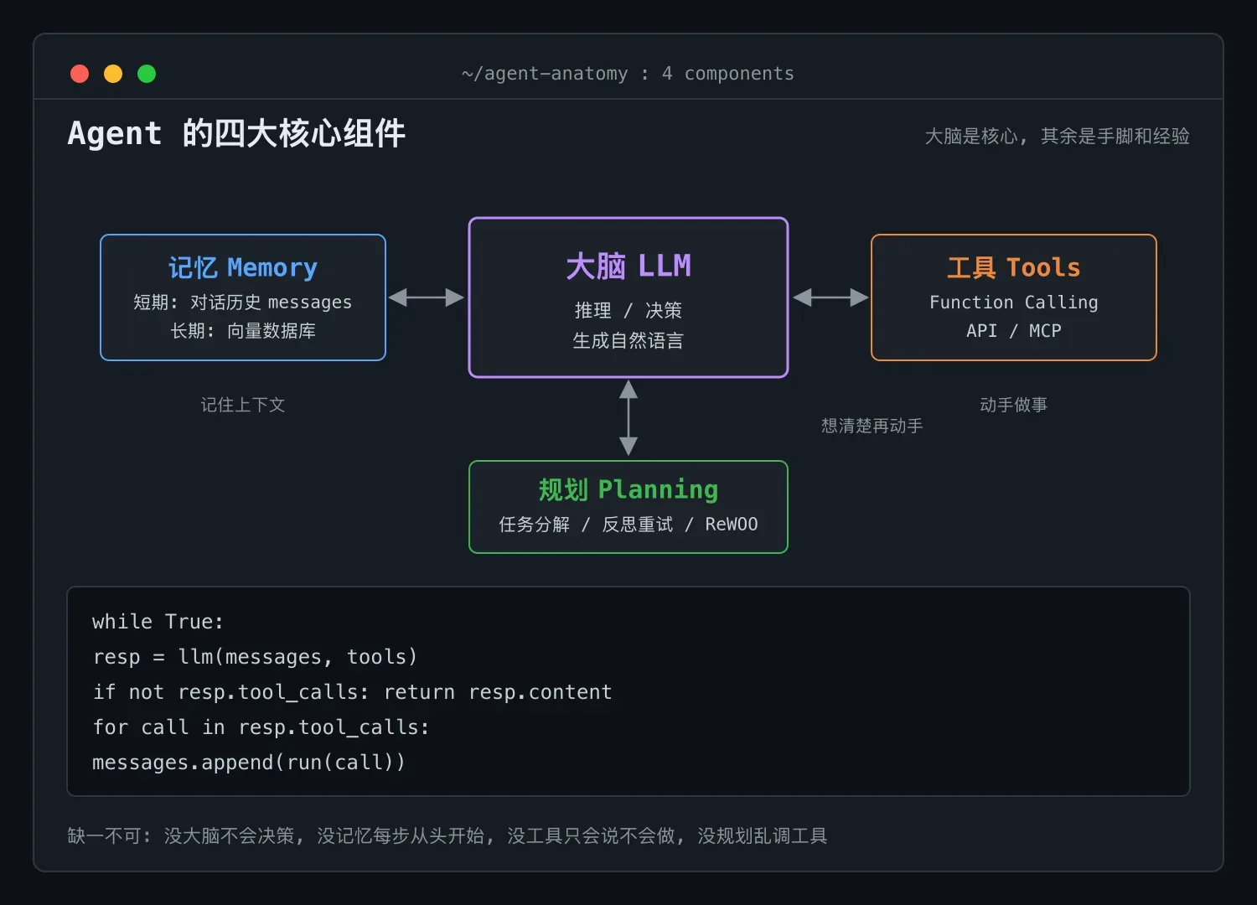
Task: Select the line "短期: 对话历史 messages"
Action: click(243, 302)
